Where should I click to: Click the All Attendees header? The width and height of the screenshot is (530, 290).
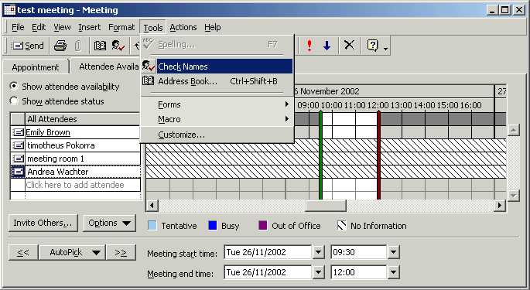(83, 119)
